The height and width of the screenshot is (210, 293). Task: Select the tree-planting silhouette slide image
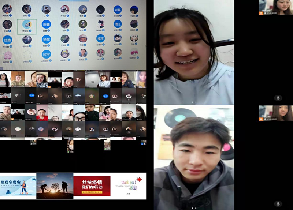(x=55, y=186)
